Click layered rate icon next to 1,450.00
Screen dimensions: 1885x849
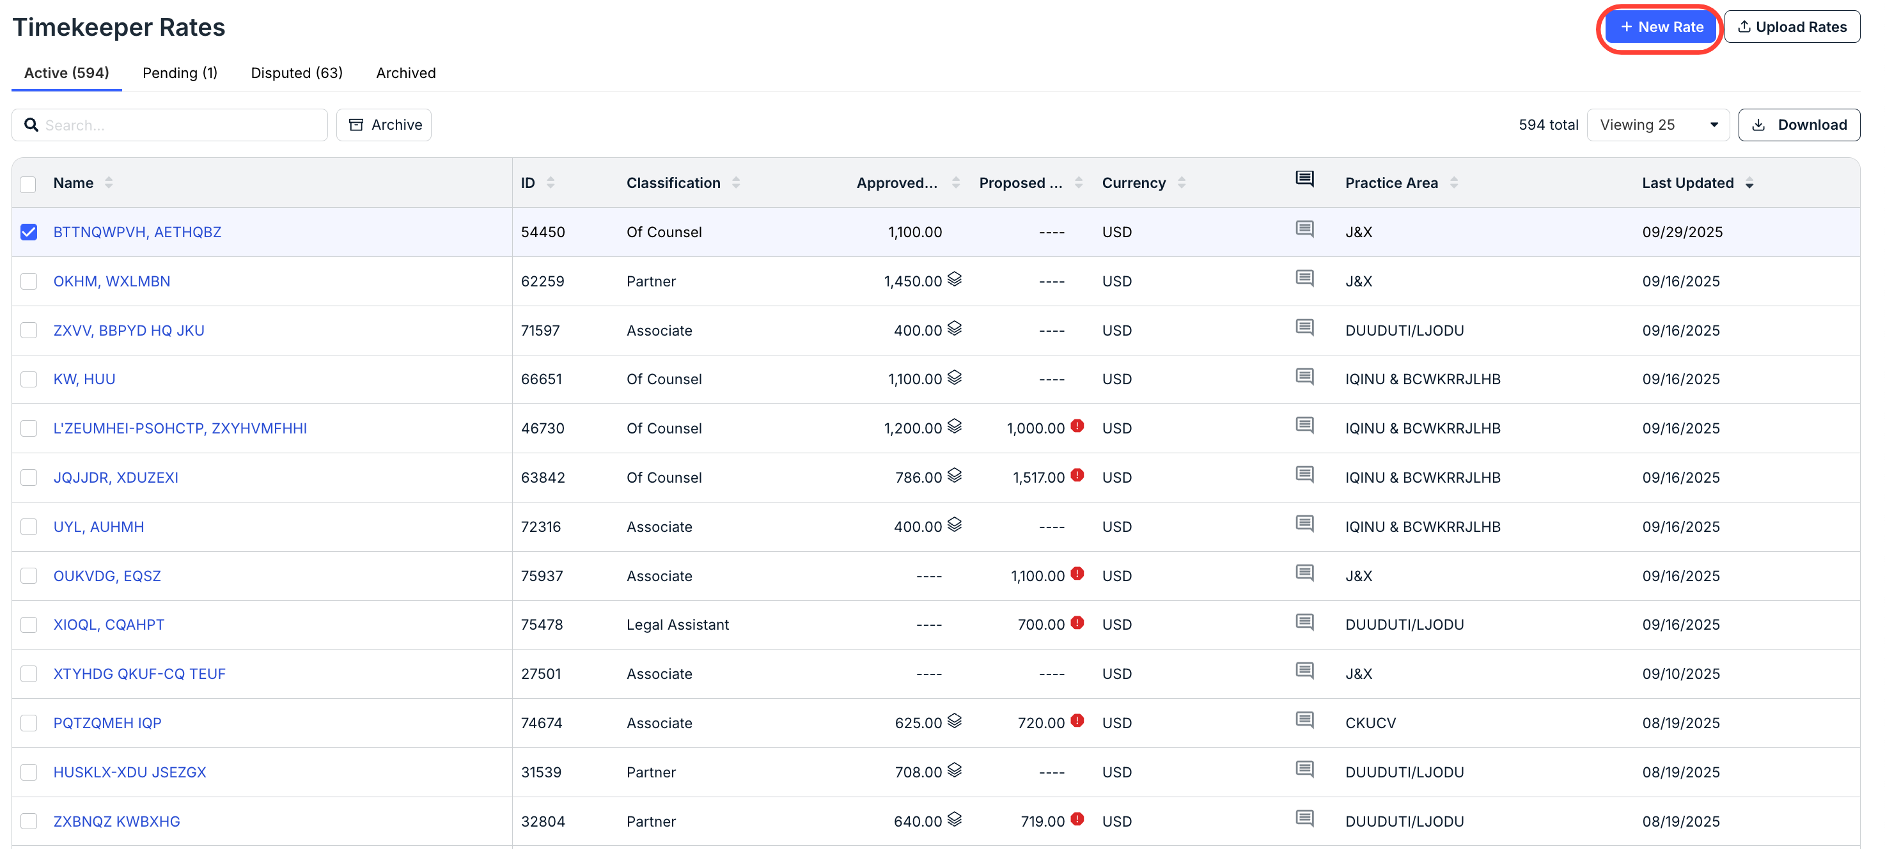click(954, 279)
